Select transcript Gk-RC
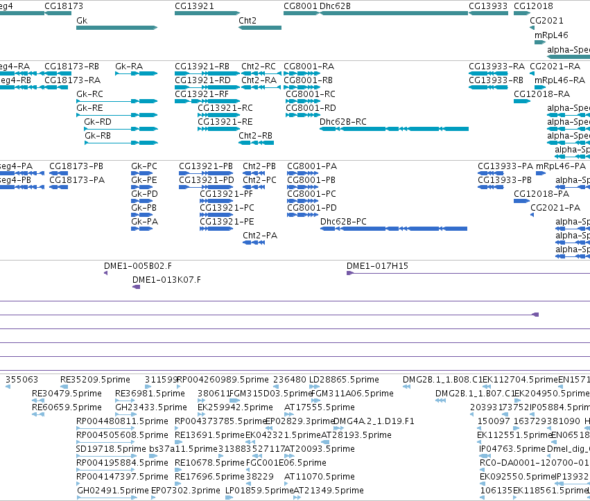Viewport: 590px width, 501px height. [89, 94]
